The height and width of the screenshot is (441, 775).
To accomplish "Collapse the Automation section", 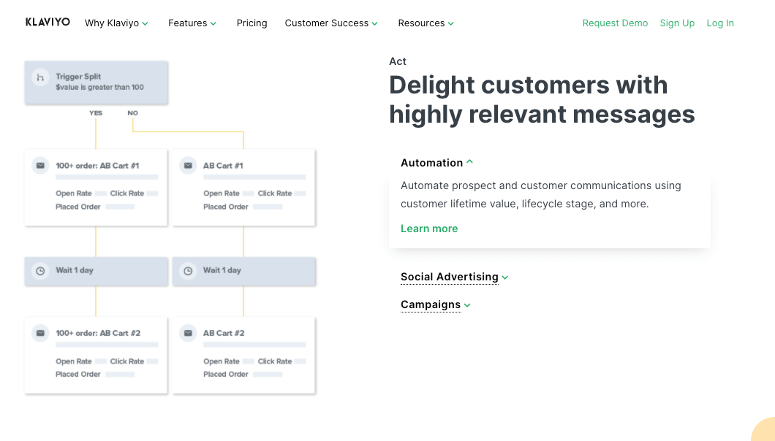I will (437, 163).
